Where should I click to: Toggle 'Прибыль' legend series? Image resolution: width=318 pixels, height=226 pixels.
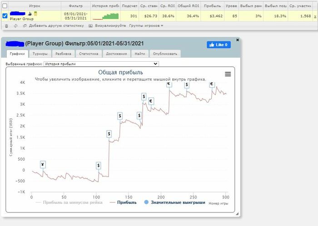pos(123,202)
